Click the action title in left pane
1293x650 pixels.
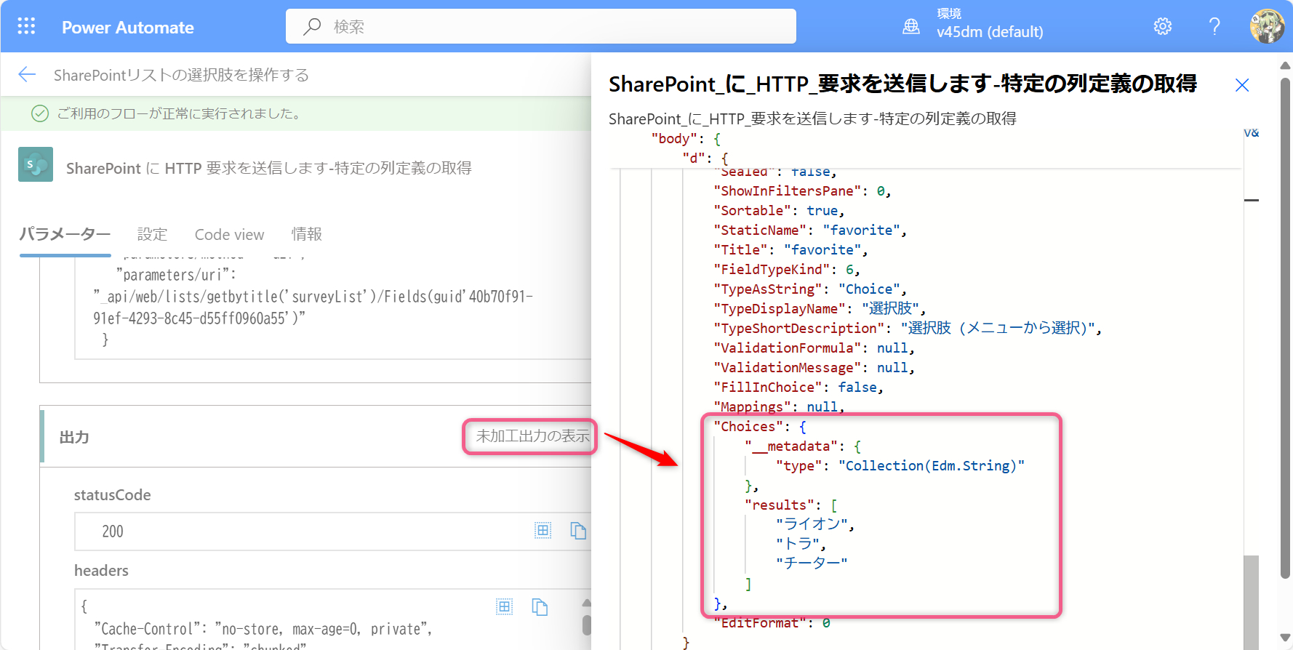(268, 169)
